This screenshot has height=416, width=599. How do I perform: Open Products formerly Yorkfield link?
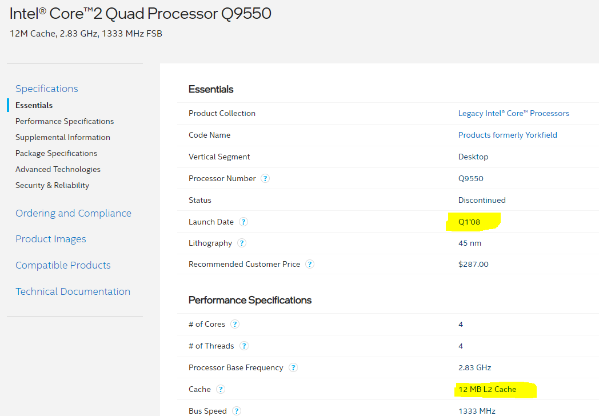coord(508,135)
